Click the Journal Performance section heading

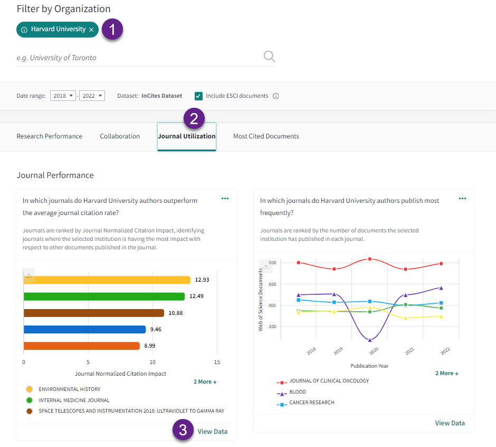(55, 175)
